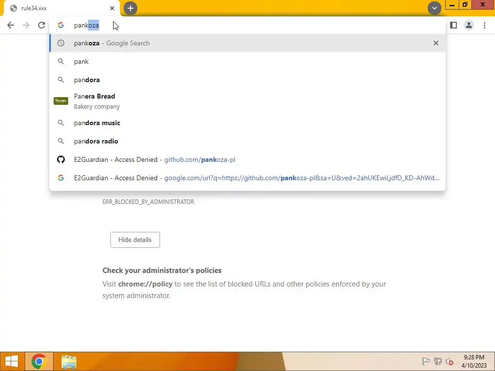Open File Explorer from taskbar
This screenshot has width=495, height=371.
pyautogui.click(x=69, y=362)
